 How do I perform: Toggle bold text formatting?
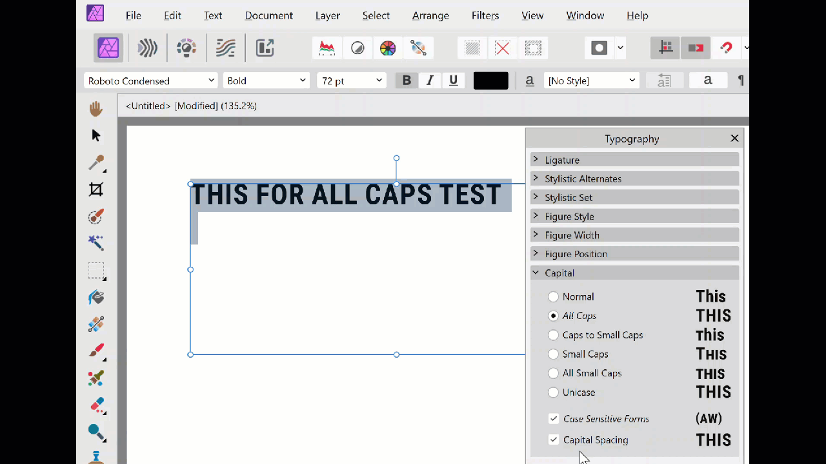point(407,81)
